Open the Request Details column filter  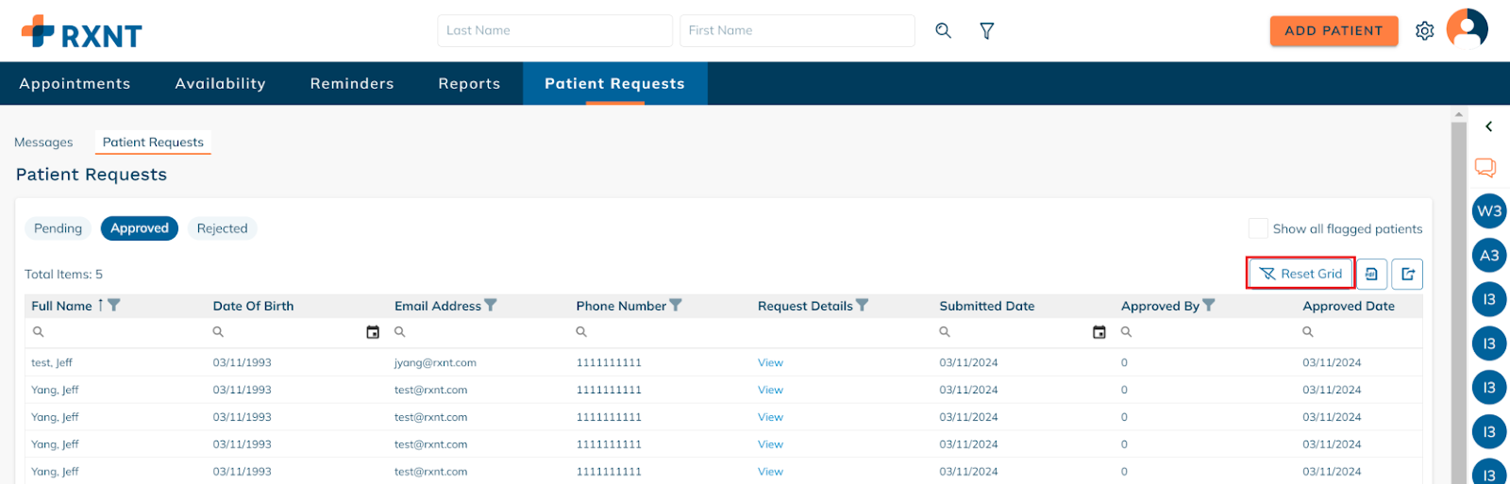863,306
